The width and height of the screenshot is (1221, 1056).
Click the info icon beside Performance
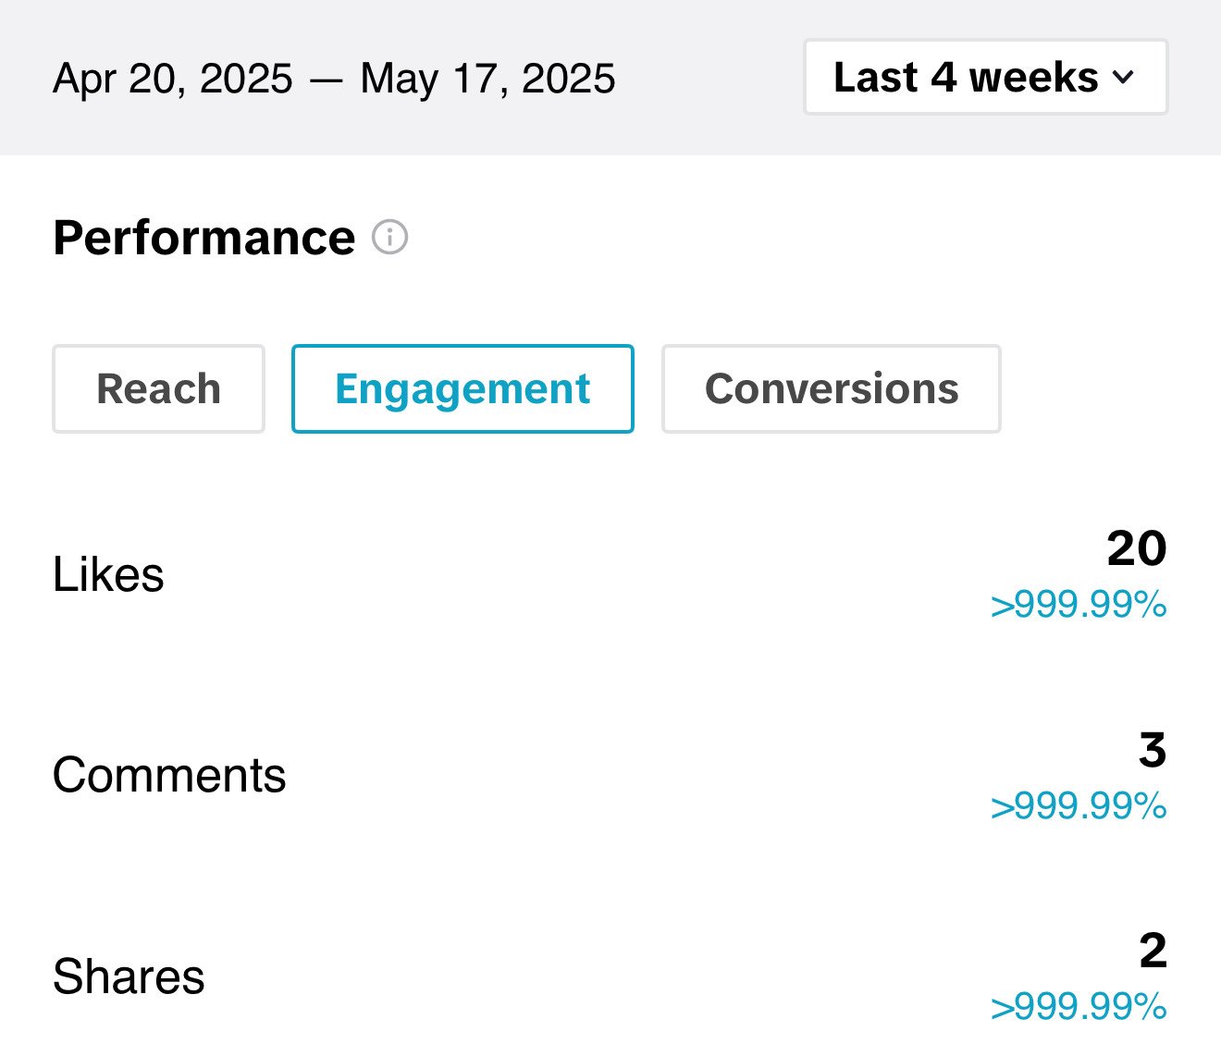click(x=389, y=238)
